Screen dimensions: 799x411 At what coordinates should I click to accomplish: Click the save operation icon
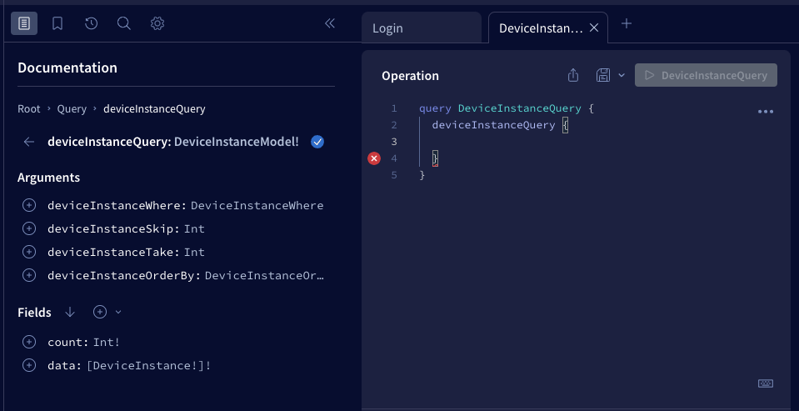(603, 75)
